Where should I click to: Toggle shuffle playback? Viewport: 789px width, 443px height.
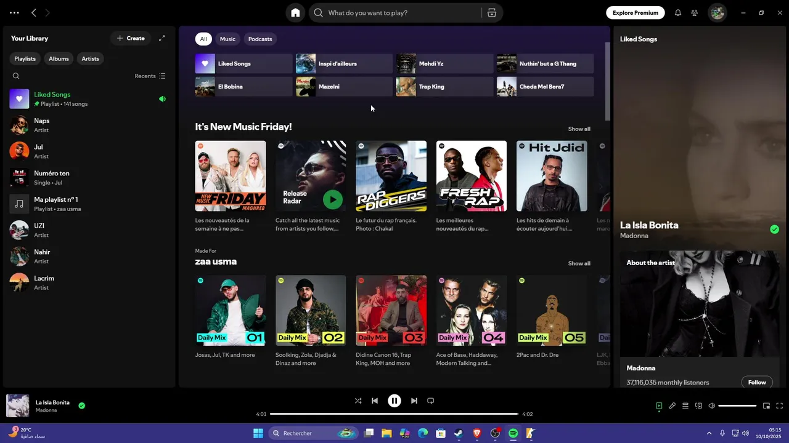point(358,401)
